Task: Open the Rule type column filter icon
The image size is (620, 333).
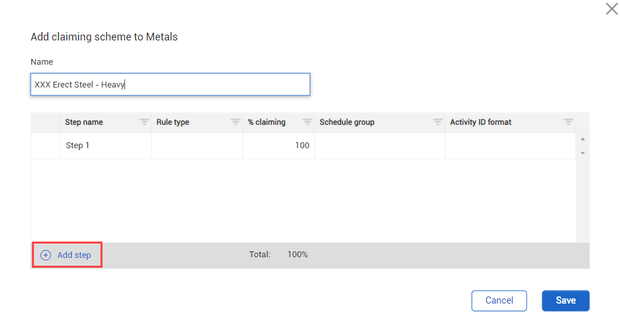Action: tap(235, 122)
